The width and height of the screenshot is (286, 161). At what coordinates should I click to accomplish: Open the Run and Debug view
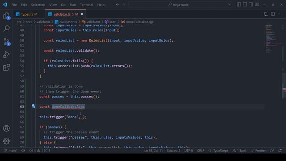(x=7, y=55)
